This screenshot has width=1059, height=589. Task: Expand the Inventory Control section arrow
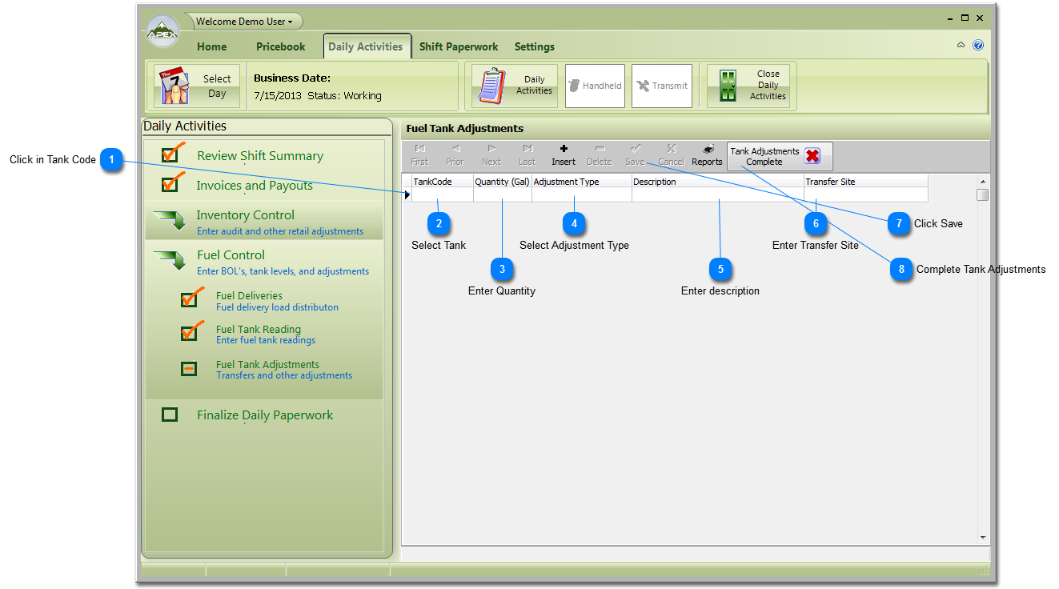point(169,220)
